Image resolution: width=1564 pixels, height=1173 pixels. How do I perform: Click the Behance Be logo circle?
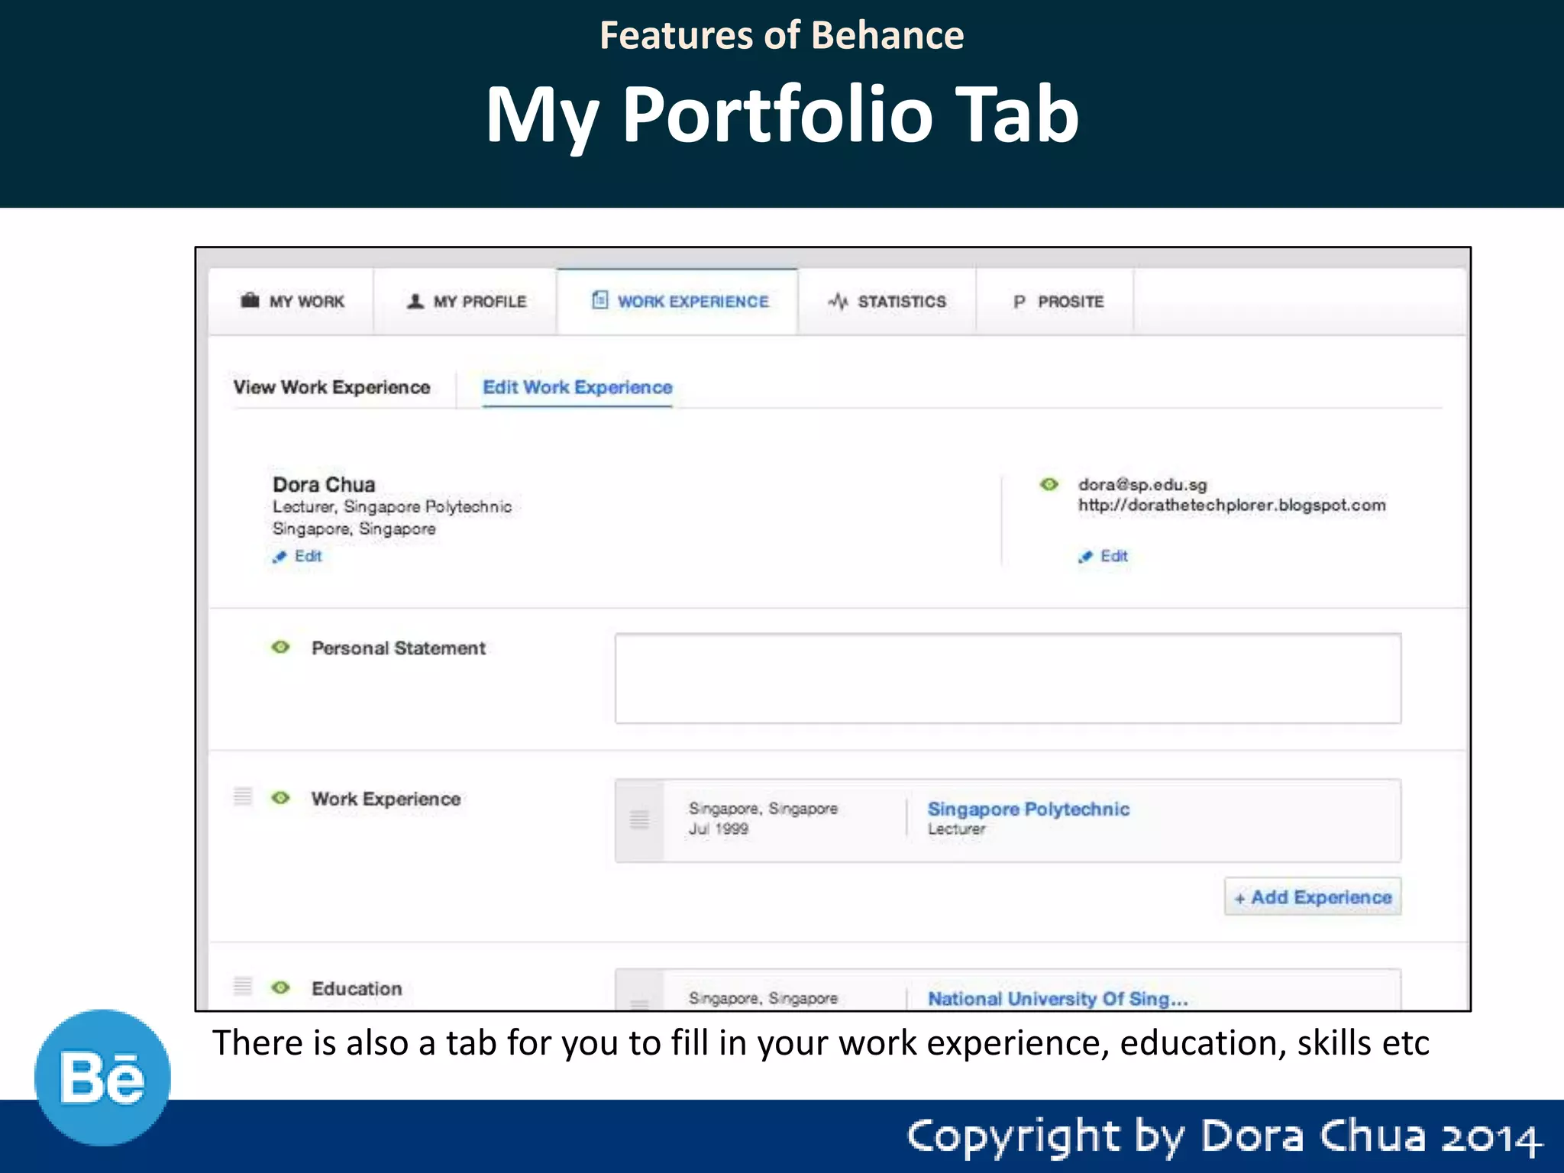[x=103, y=1078]
